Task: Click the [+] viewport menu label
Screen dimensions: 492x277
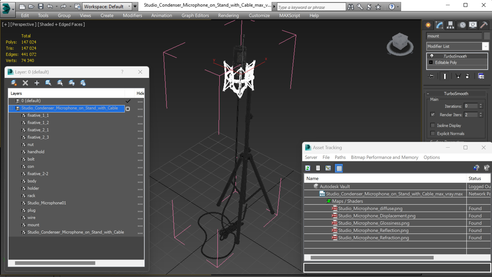Action: [x=6, y=24]
